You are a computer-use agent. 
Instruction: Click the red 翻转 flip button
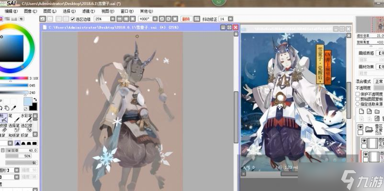[x=186, y=19]
